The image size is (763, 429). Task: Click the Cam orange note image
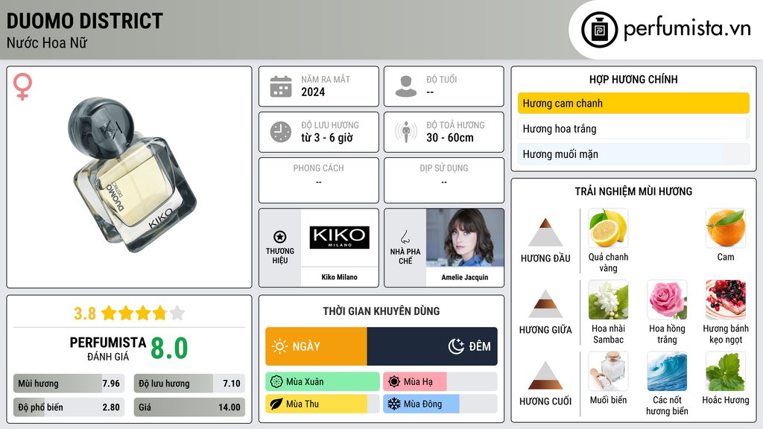(x=726, y=229)
